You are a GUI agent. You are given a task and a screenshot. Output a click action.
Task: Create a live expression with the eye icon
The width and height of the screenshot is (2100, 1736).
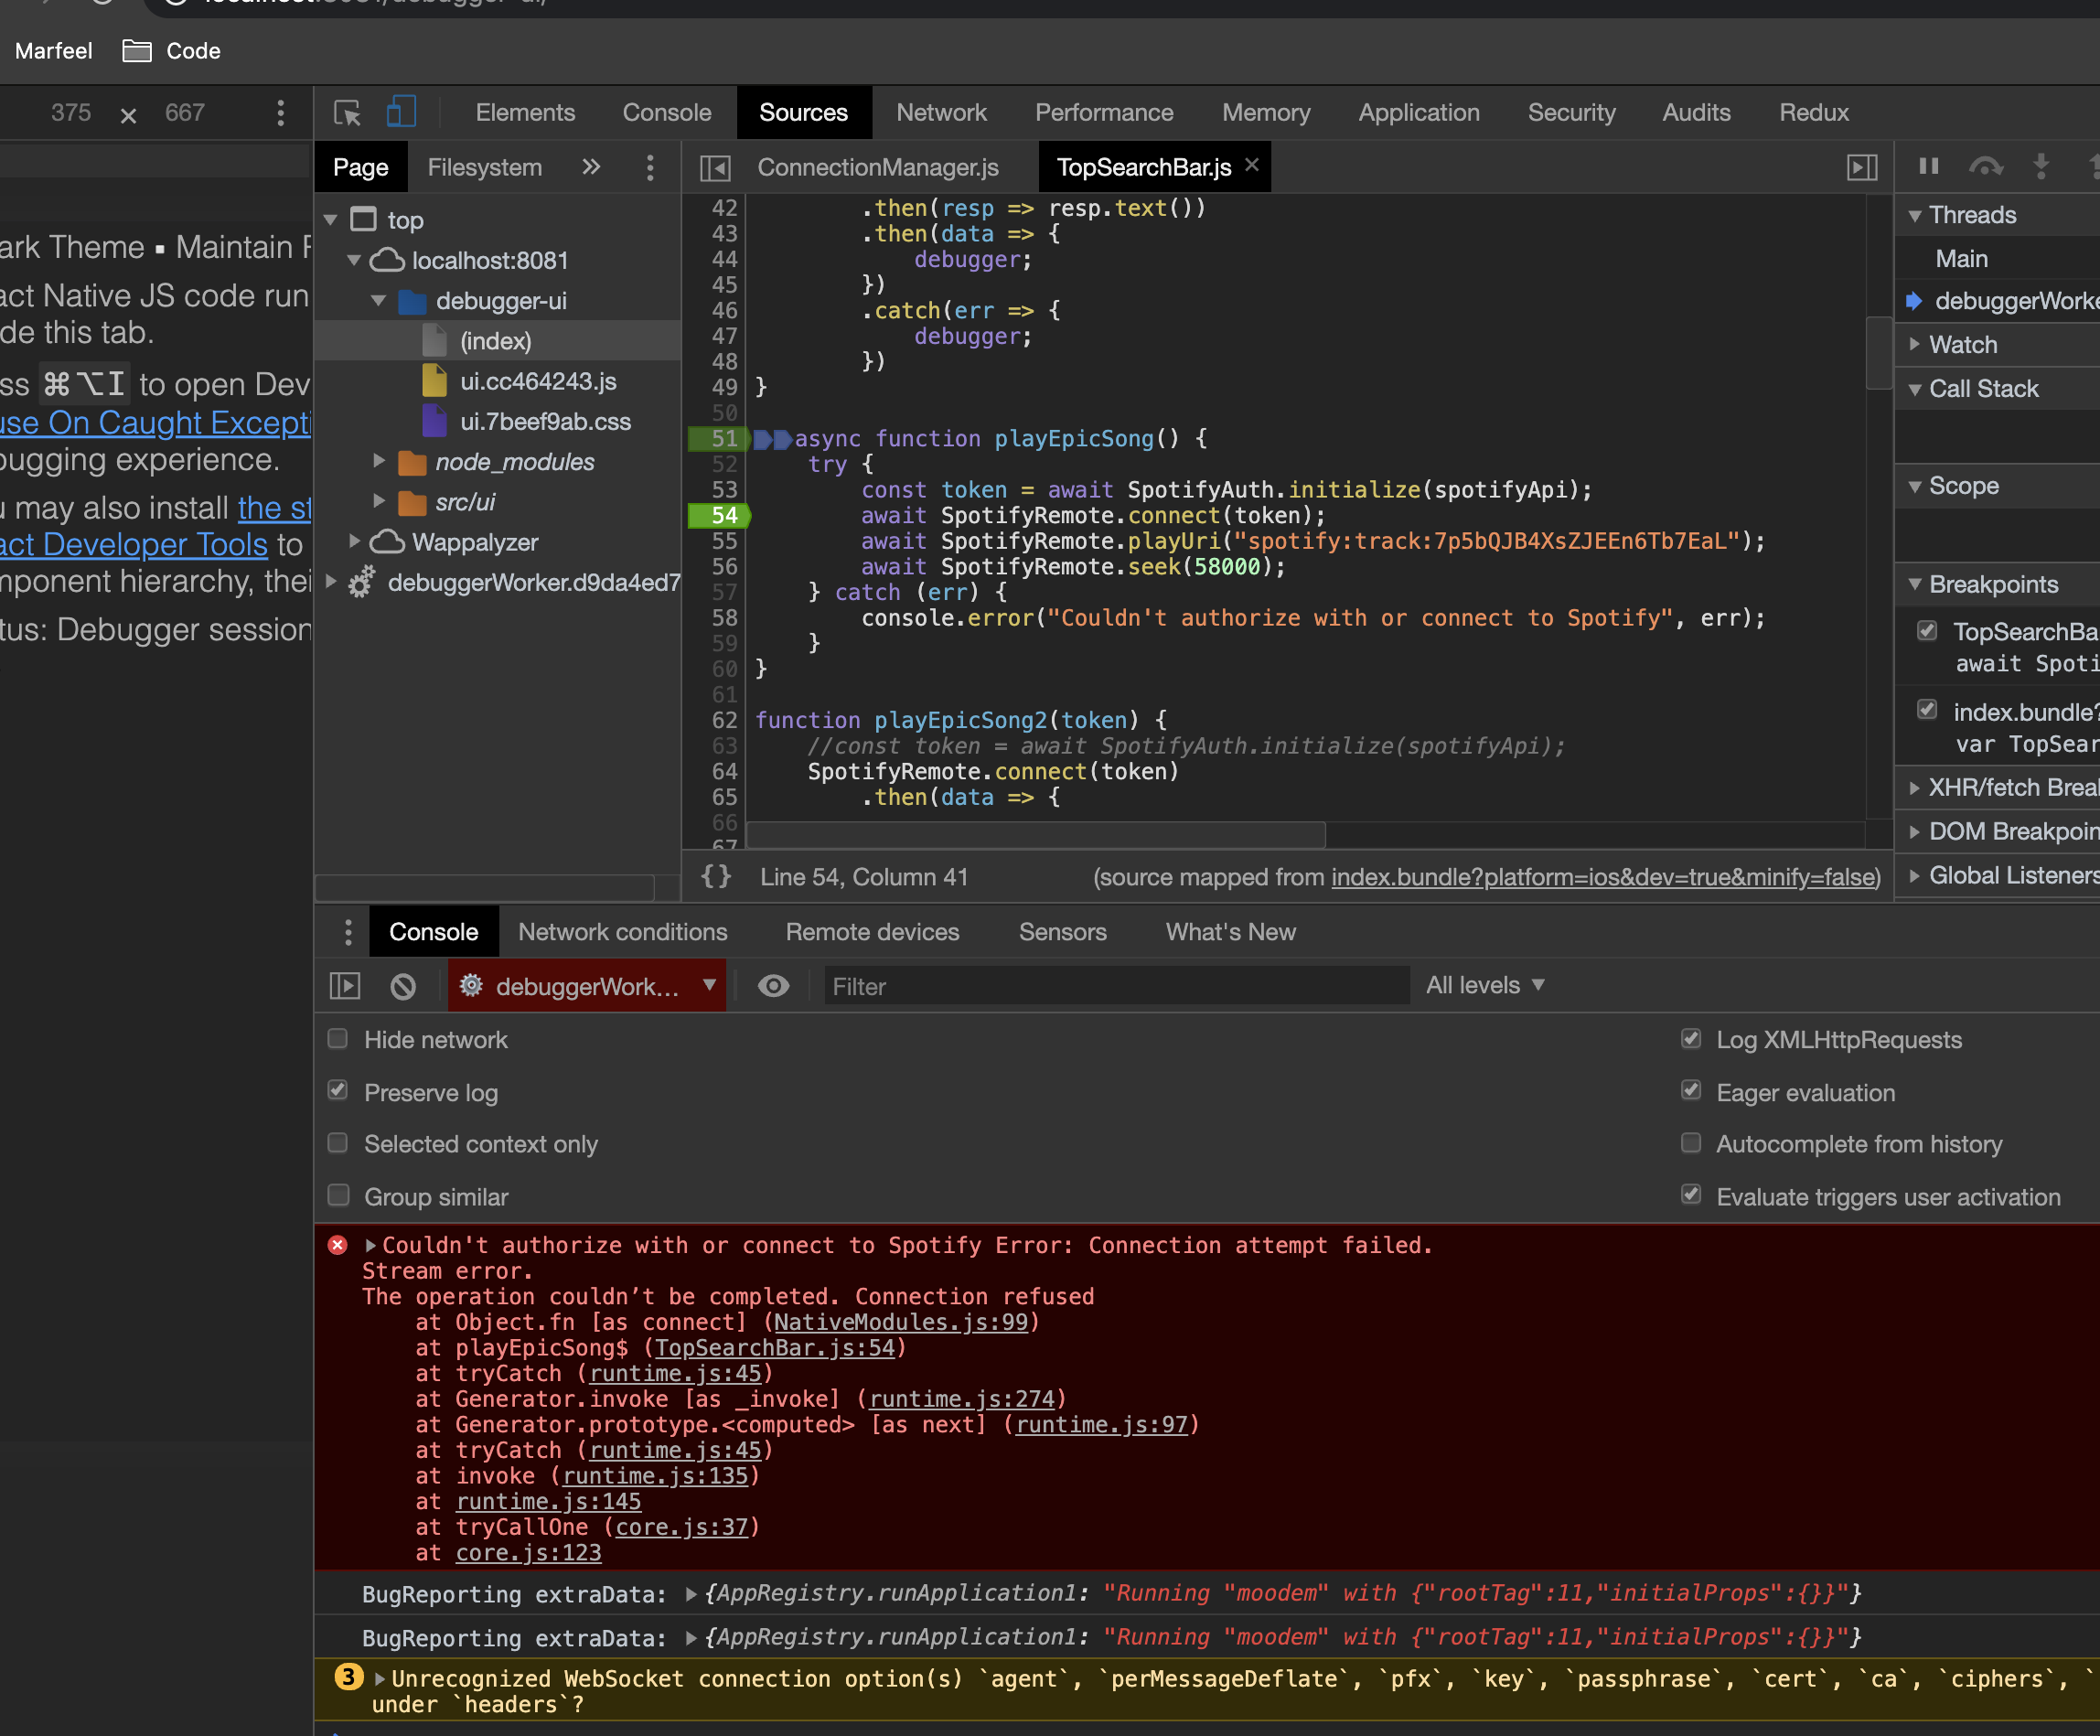[x=773, y=986]
